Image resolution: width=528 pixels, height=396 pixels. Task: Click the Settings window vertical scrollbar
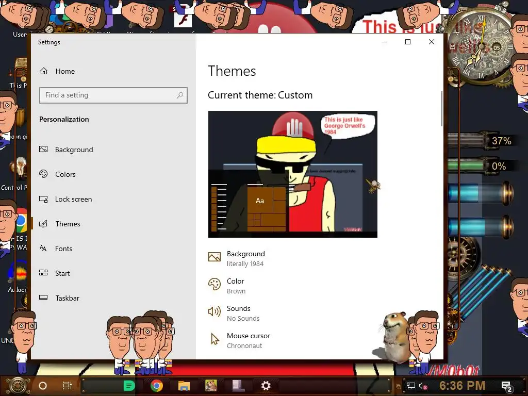(442, 109)
